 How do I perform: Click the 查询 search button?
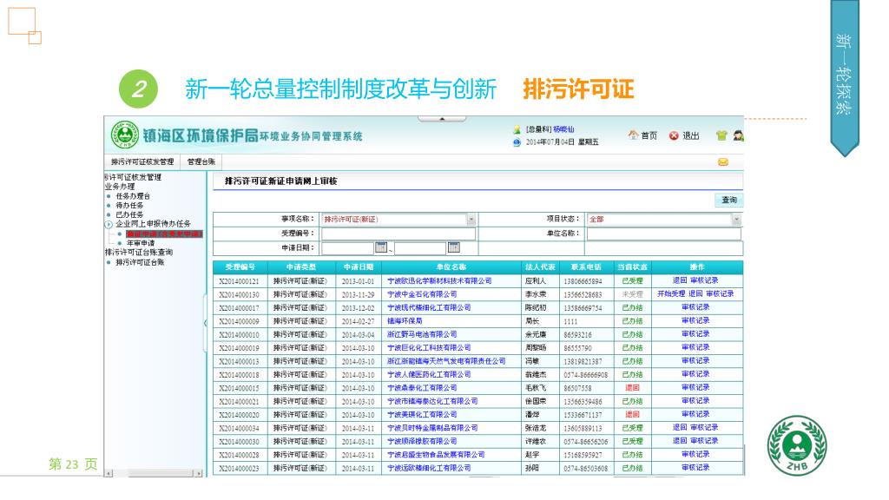(728, 201)
